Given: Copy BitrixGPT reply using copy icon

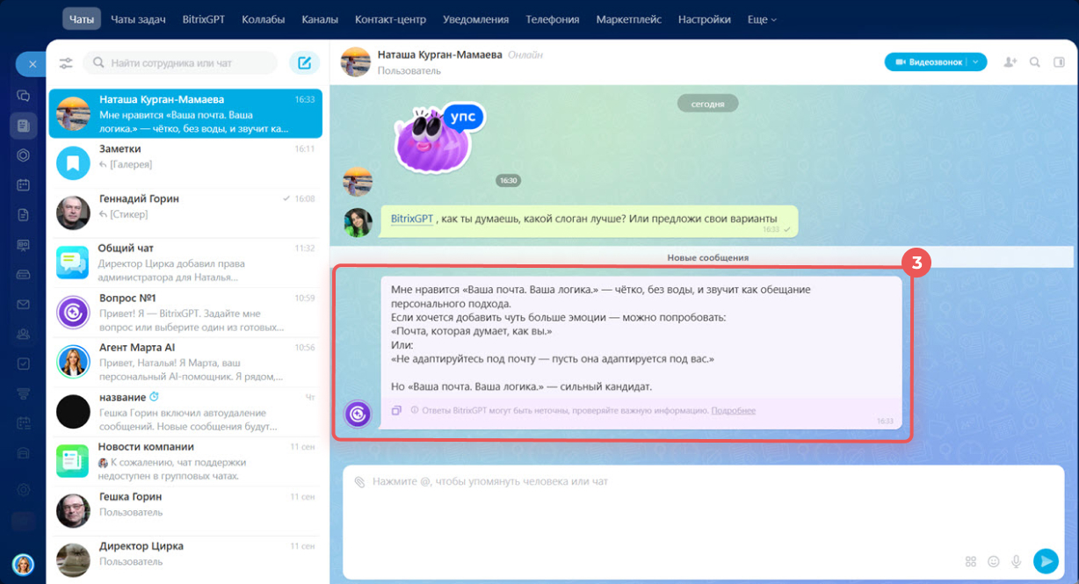Looking at the screenshot, I should pos(396,410).
